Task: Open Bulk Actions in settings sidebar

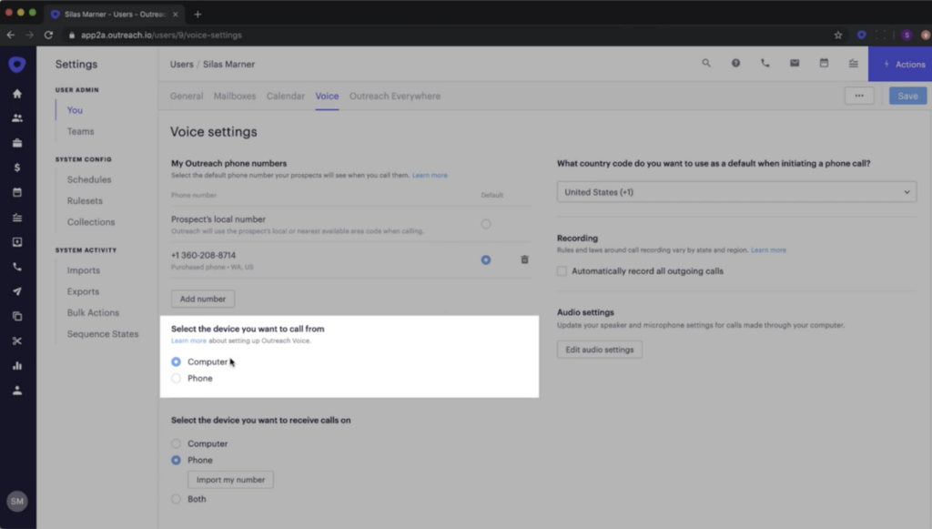Action: click(94, 312)
